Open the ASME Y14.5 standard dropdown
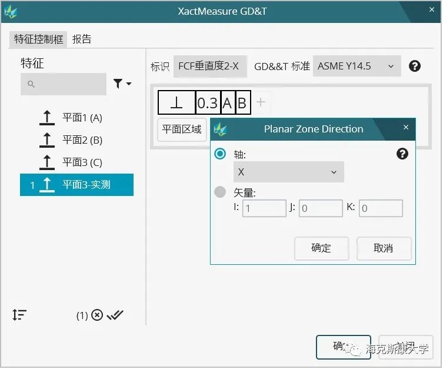This screenshot has height=369, width=443. pyautogui.click(x=357, y=66)
